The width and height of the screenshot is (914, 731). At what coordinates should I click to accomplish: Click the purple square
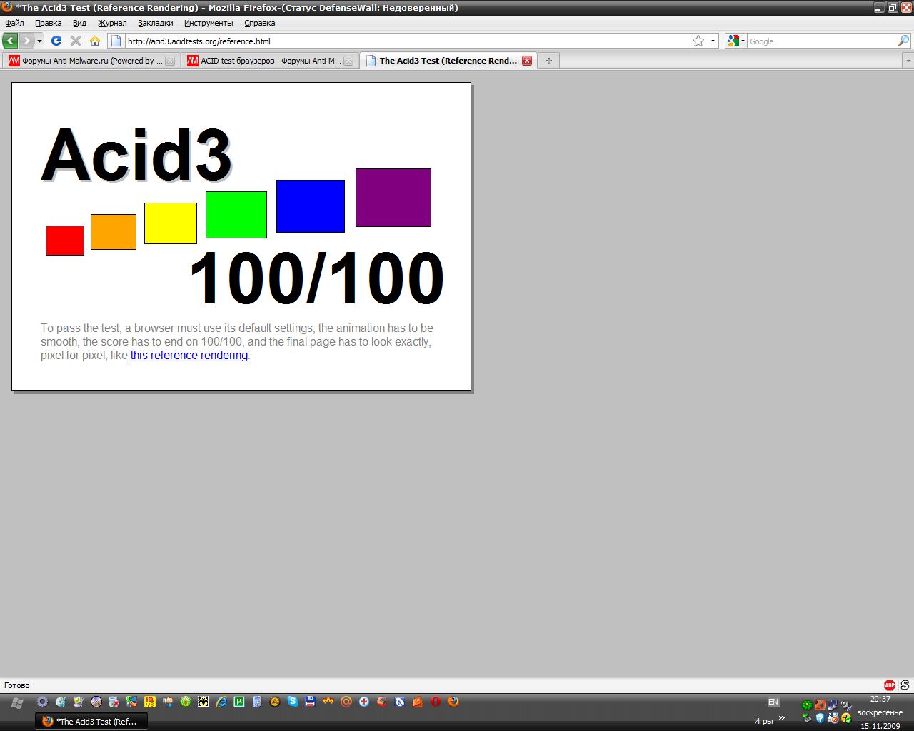coord(393,198)
